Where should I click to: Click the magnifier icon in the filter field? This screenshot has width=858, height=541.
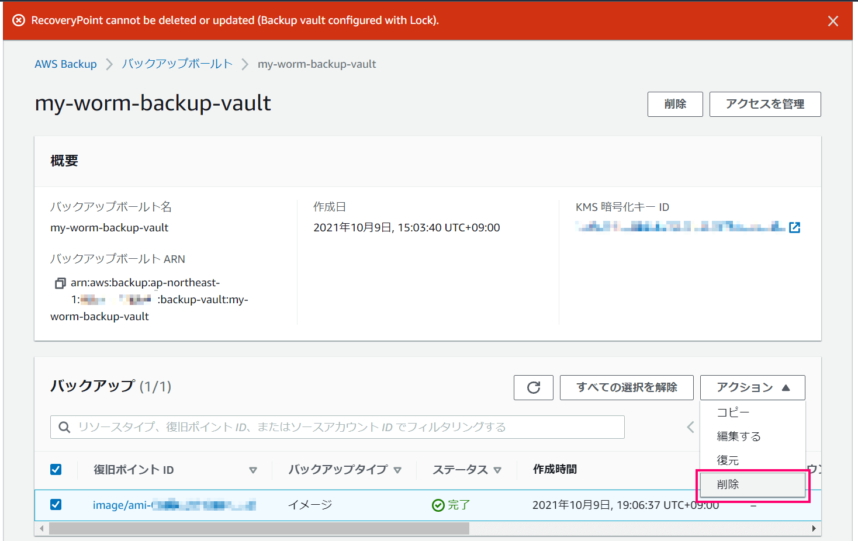(64, 427)
